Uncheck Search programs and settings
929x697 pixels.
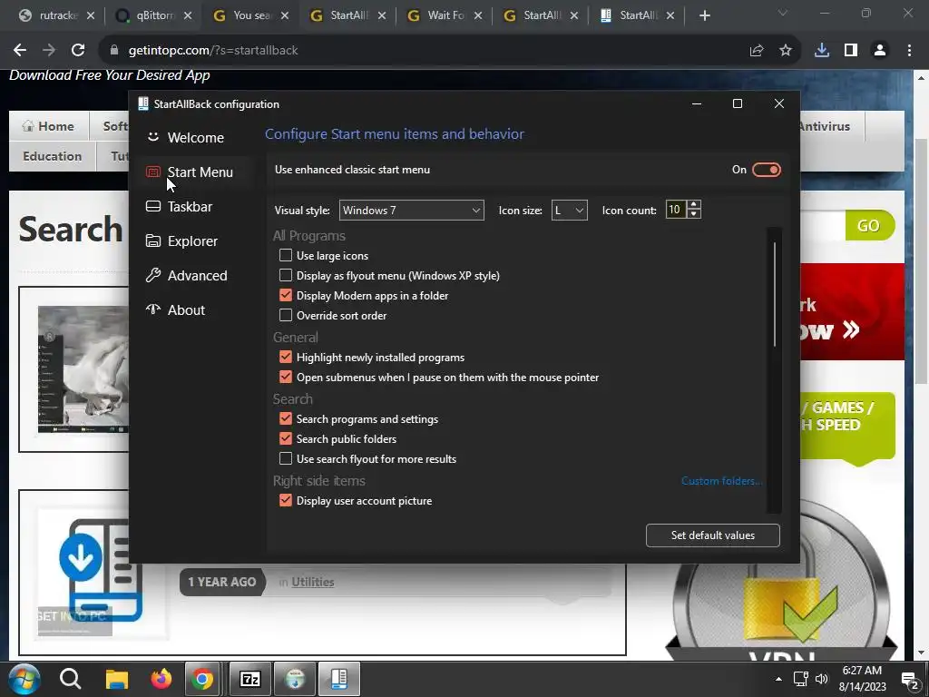286,418
